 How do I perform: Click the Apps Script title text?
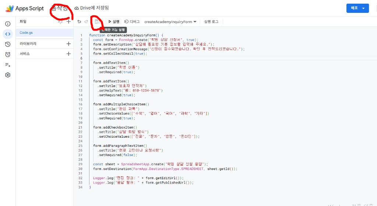click(29, 8)
